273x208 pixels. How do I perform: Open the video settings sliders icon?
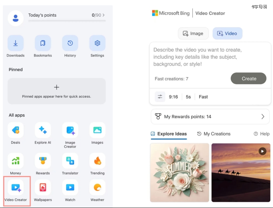pos(160,97)
